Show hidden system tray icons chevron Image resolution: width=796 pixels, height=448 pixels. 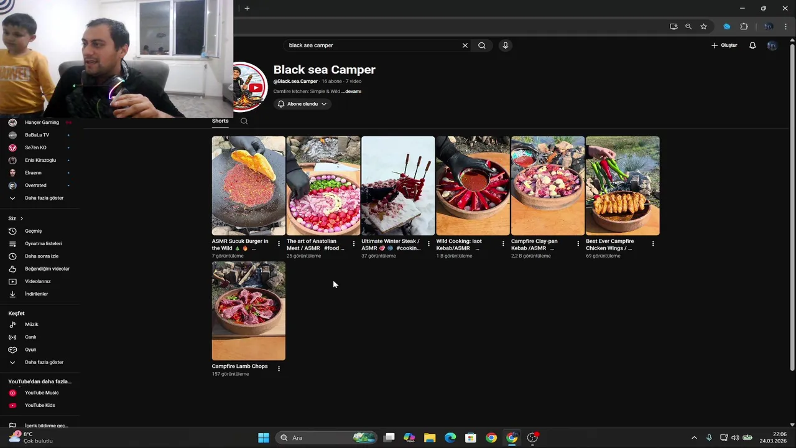[694, 437]
